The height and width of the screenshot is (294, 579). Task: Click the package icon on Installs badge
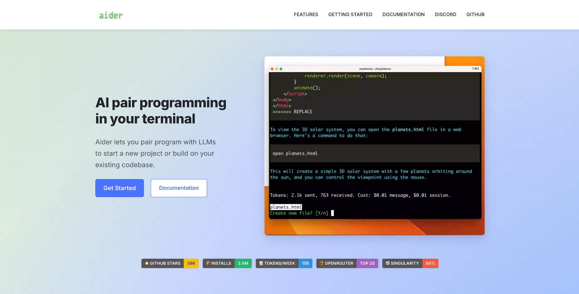pos(208,263)
